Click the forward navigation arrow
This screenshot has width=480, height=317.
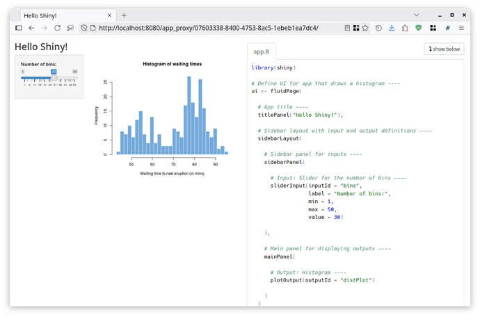pos(45,28)
